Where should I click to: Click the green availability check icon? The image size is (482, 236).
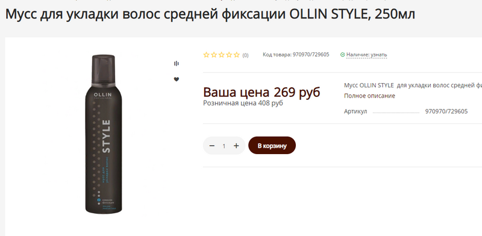coord(342,55)
